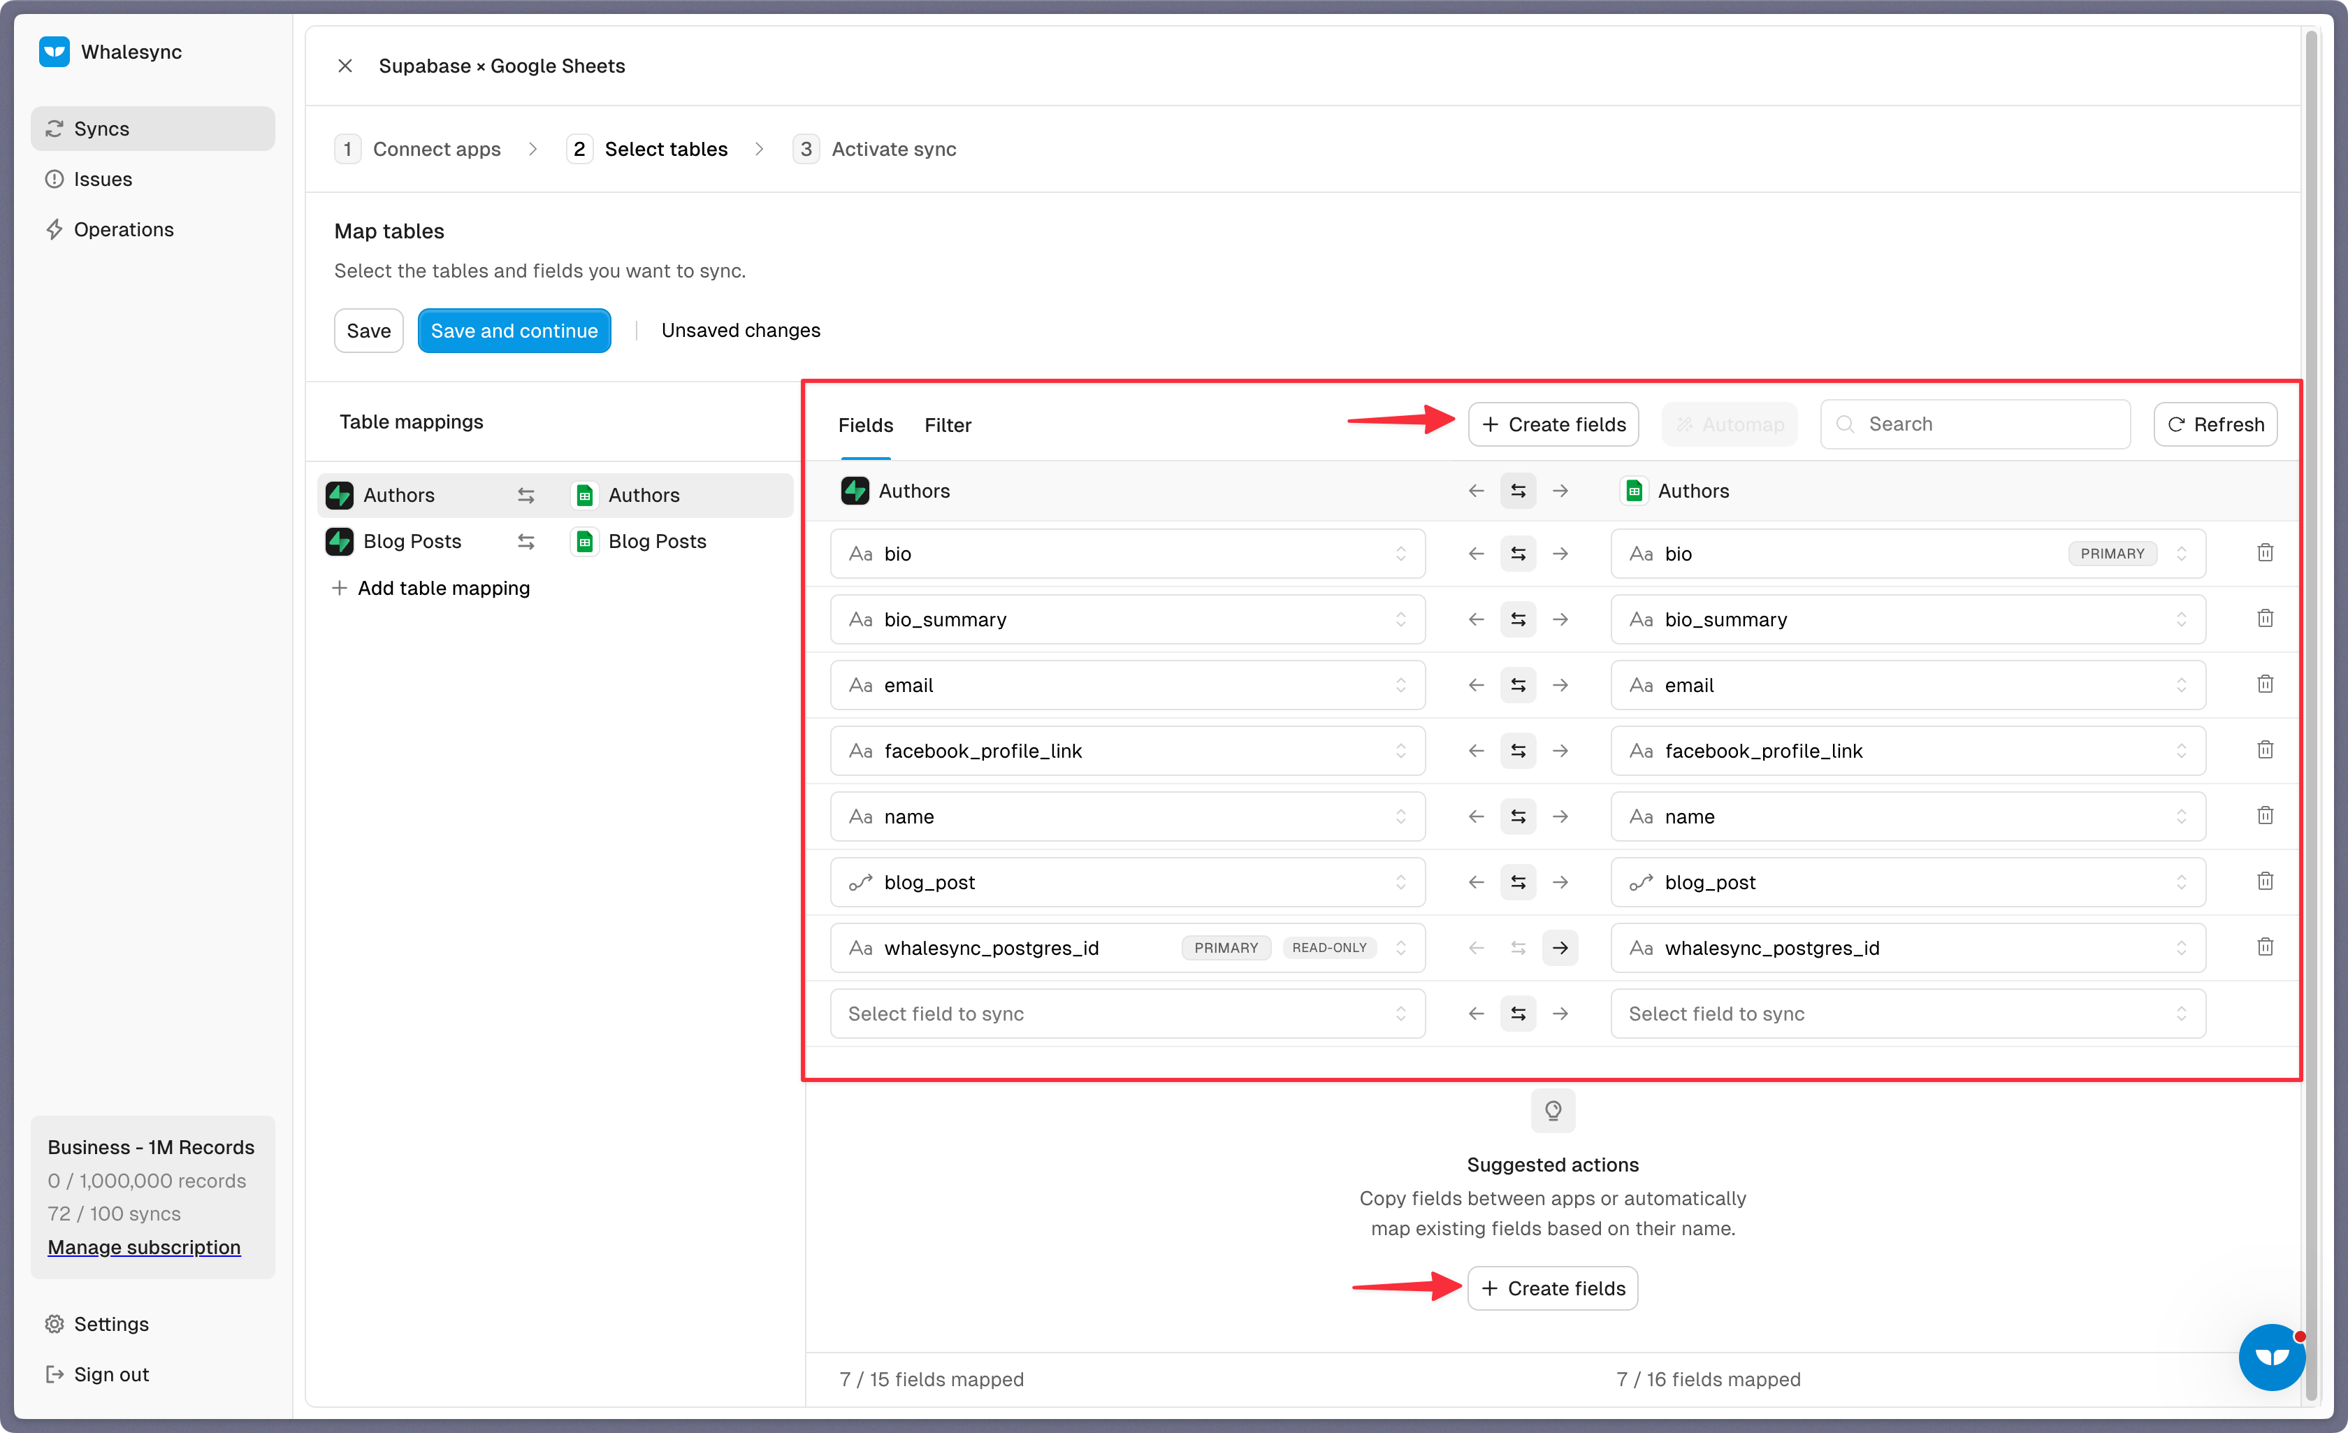This screenshot has width=2348, height=1433.
Task: Set empty row sync to left arrow
Action: (x=1476, y=1014)
